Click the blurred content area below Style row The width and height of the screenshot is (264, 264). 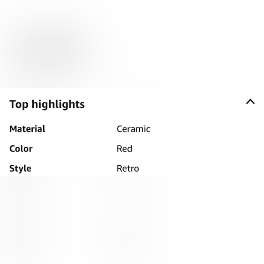tap(132, 220)
